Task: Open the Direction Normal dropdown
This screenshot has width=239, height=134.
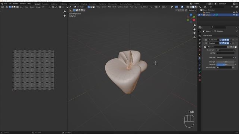Action: [x=226, y=57]
